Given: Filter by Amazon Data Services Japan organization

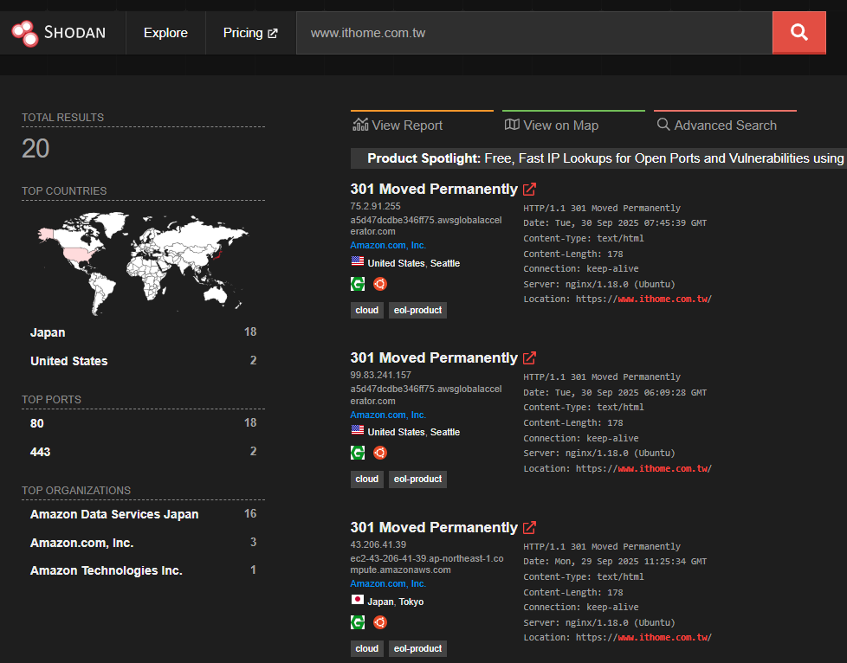Looking at the screenshot, I should pyautogui.click(x=114, y=514).
